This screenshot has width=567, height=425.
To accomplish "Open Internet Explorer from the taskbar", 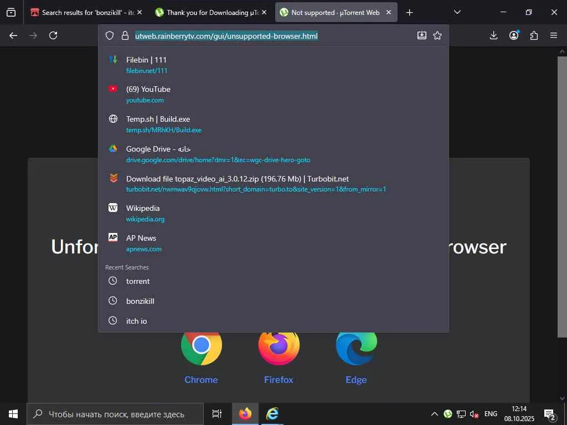I will click(272, 414).
